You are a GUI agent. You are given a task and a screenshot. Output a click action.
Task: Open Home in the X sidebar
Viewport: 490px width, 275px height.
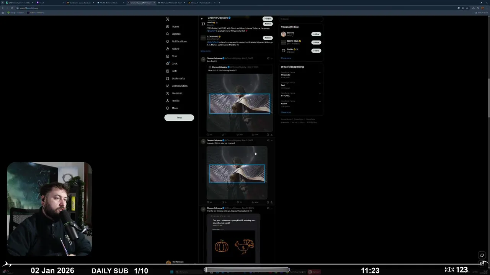(x=172, y=26)
